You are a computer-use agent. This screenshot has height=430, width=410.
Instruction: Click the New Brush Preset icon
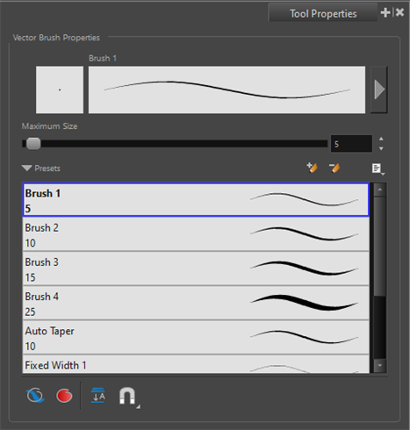[x=312, y=168]
